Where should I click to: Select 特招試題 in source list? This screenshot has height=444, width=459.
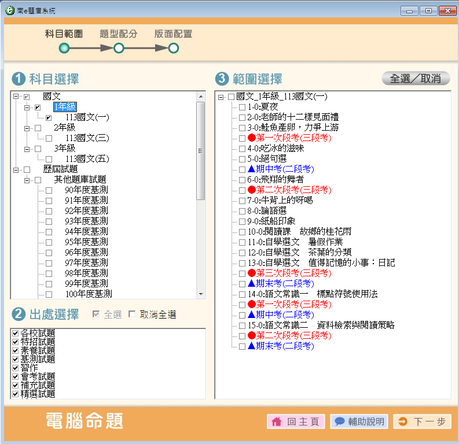click(38, 342)
